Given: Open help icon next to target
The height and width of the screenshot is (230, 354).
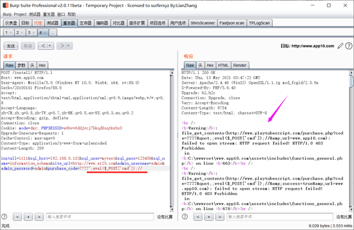Looking at the screenshot, I should click(x=349, y=46).
